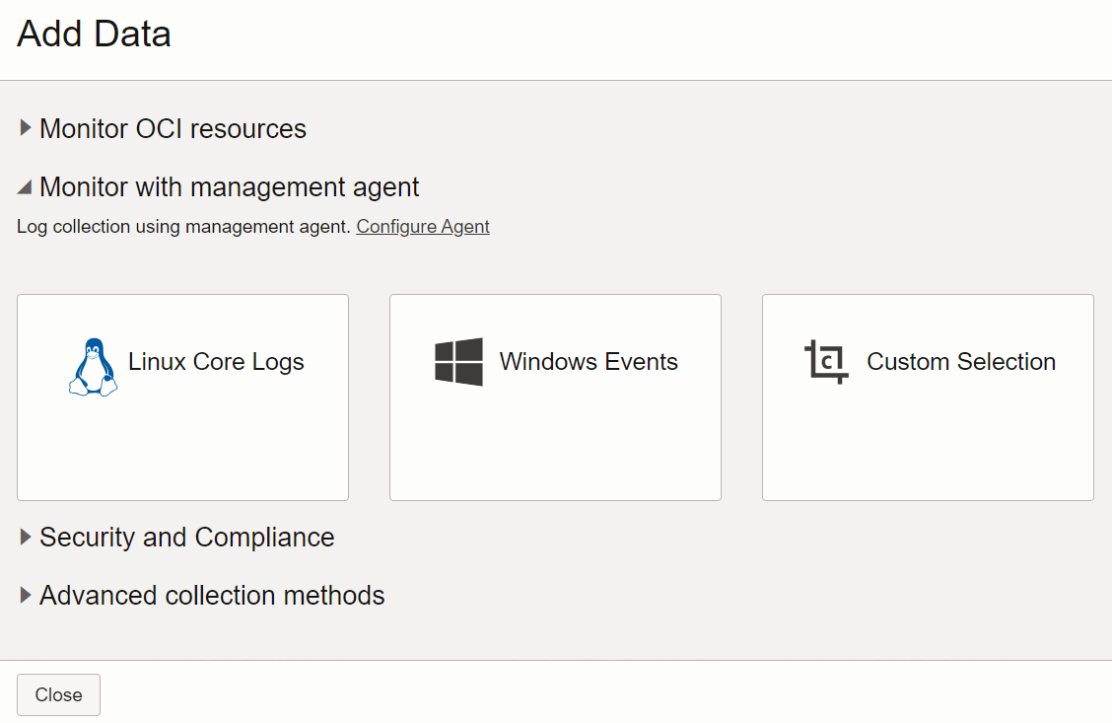This screenshot has width=1112, height=723.
Task: Click the Advanced collection methods heading text
Action: coord(212,596)
